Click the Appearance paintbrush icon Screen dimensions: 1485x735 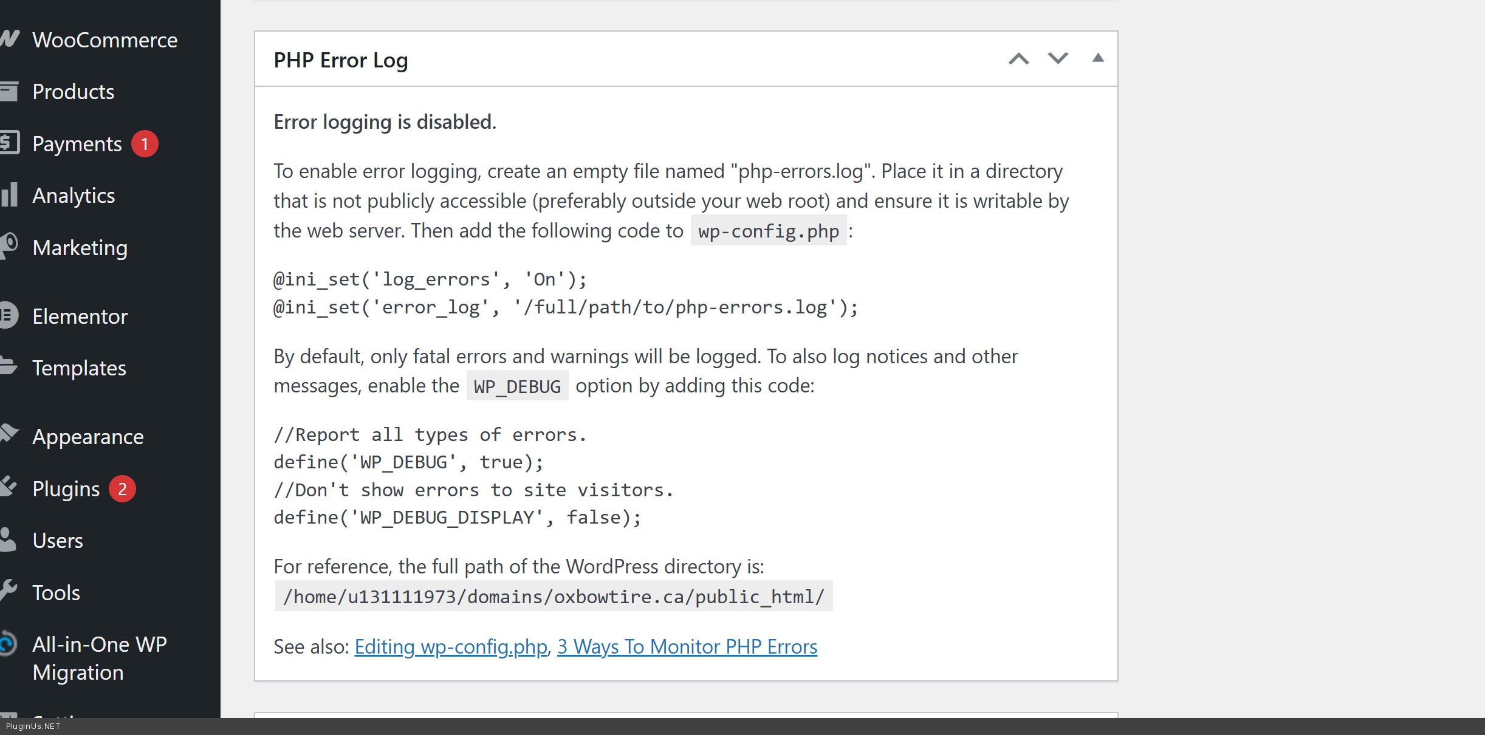click(10, 435)
